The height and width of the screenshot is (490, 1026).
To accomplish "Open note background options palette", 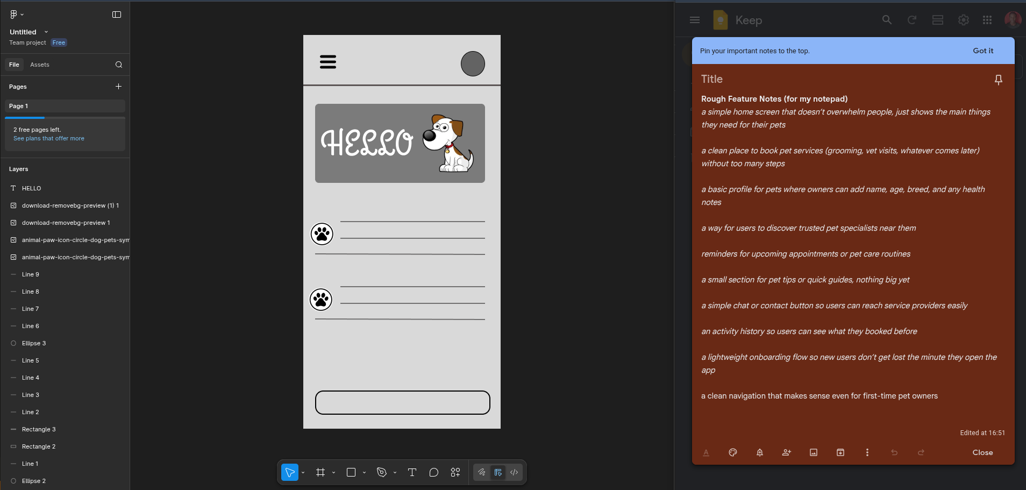I will coord(732,452).
